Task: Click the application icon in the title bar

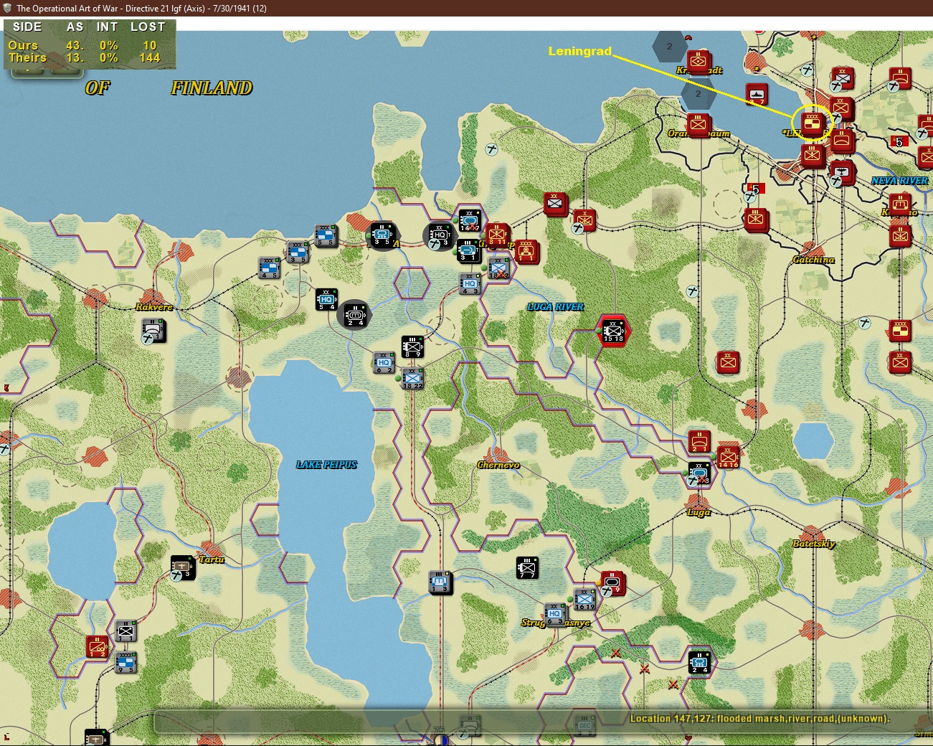Action: (x=7, y=8)
